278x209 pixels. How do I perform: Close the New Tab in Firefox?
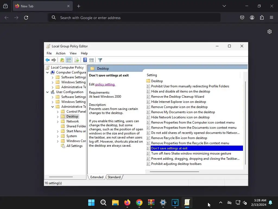click(68, 6)
